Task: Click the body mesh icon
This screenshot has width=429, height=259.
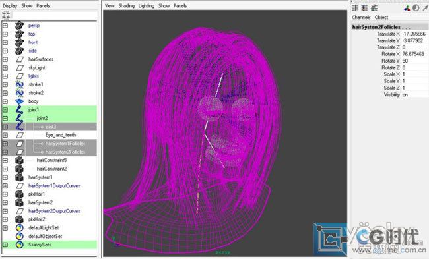Action: (19, 101)
